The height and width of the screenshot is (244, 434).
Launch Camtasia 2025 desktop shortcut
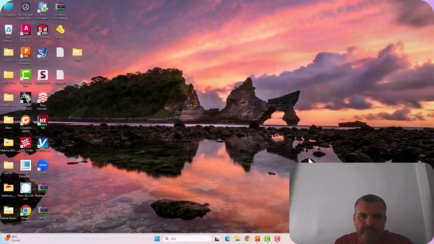tap(26, 79)
